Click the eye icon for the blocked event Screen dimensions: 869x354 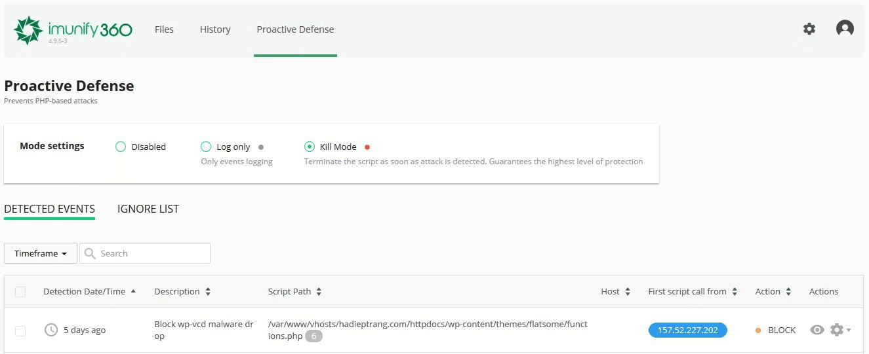point(817,330)
